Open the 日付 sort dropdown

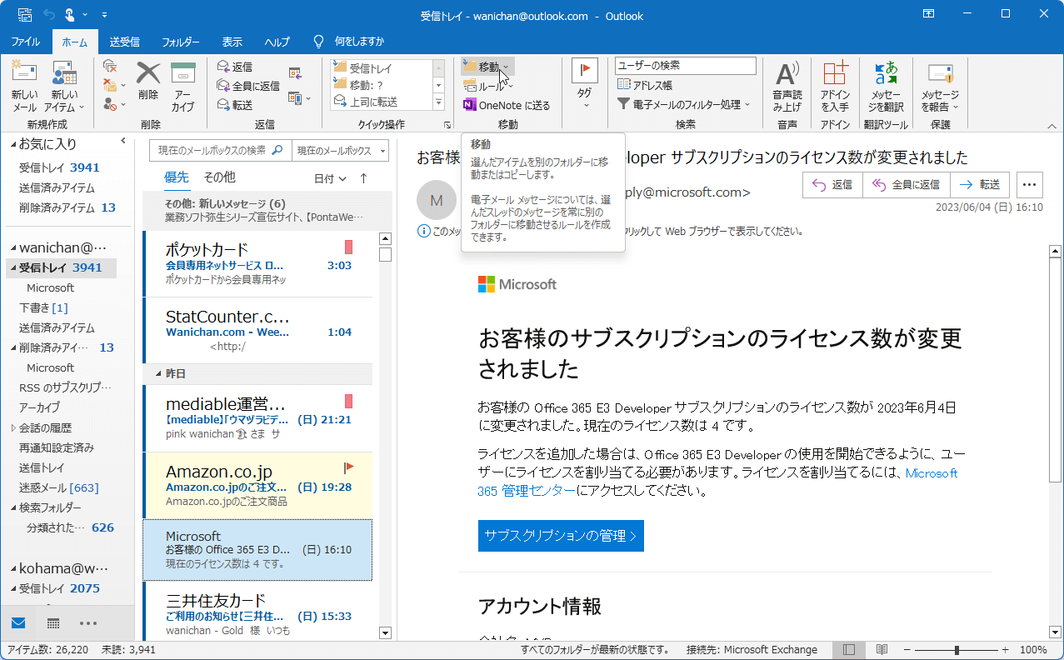click(330, 178)
